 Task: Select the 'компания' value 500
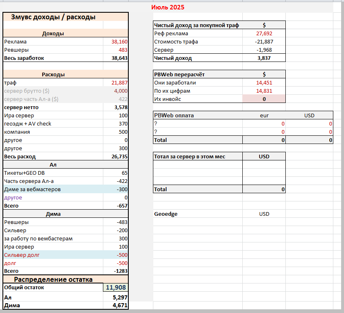pos(123,132)
